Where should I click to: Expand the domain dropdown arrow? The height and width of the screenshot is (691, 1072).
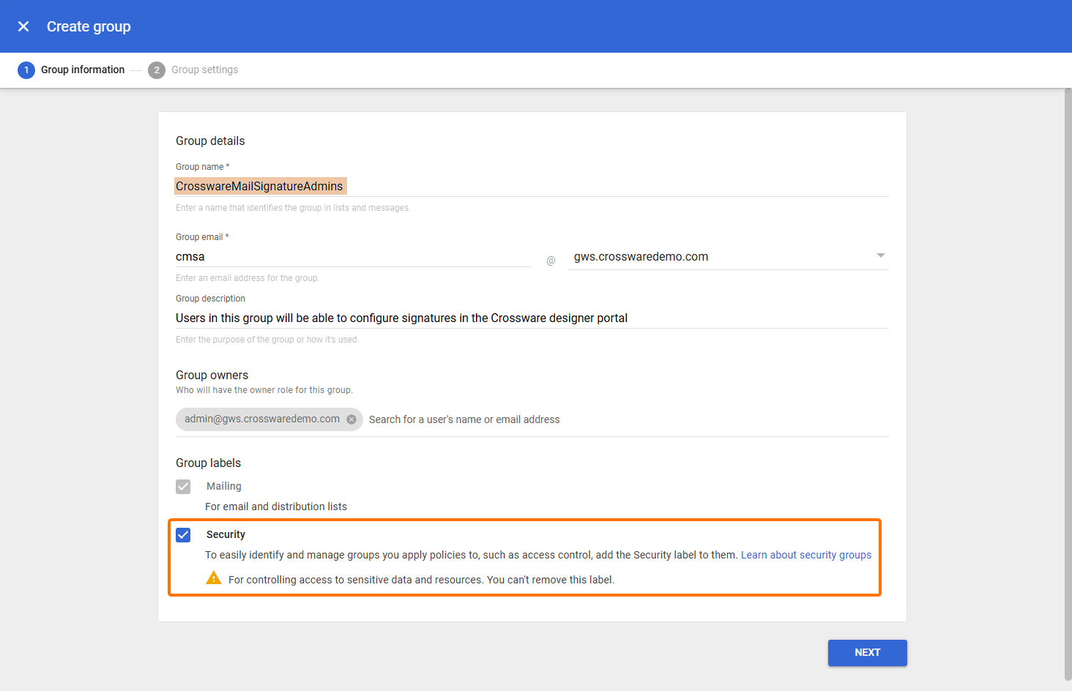880,255
